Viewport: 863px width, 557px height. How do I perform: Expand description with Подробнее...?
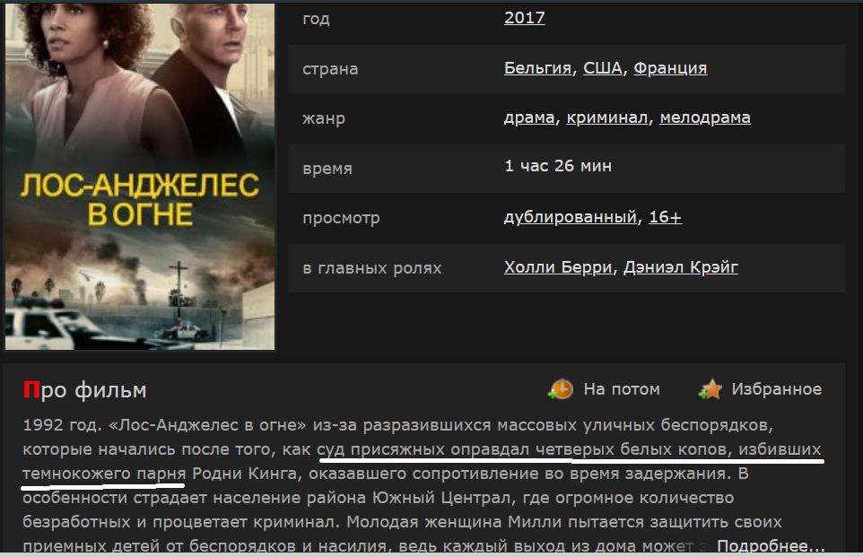(x=771, y=545)
